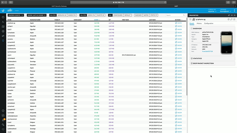This screenshot has height=133, width=237.
Task: Open the chat support icon in sidebar
Action: pyautogui.click(x=3, y=129)
